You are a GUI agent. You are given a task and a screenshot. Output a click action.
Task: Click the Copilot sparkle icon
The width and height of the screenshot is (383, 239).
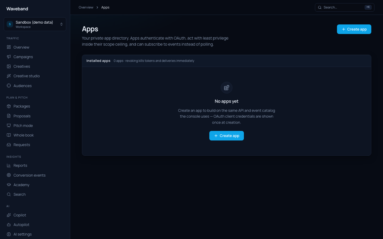9,215
